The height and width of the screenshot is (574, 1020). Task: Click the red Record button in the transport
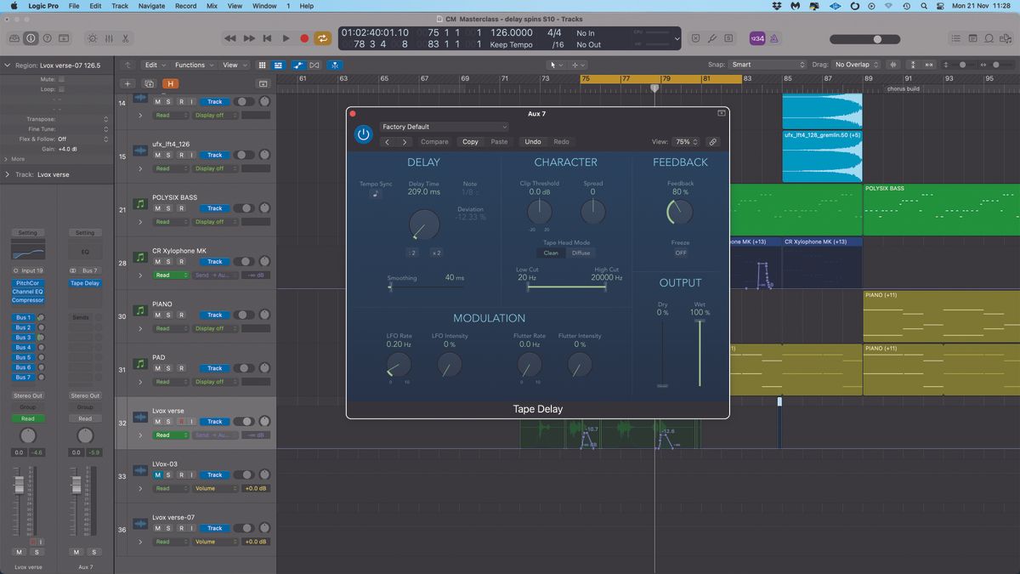304,37
